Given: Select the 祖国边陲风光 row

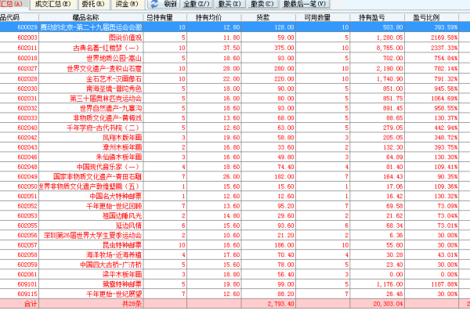Looking at the screenshot, I should (235, 215).
